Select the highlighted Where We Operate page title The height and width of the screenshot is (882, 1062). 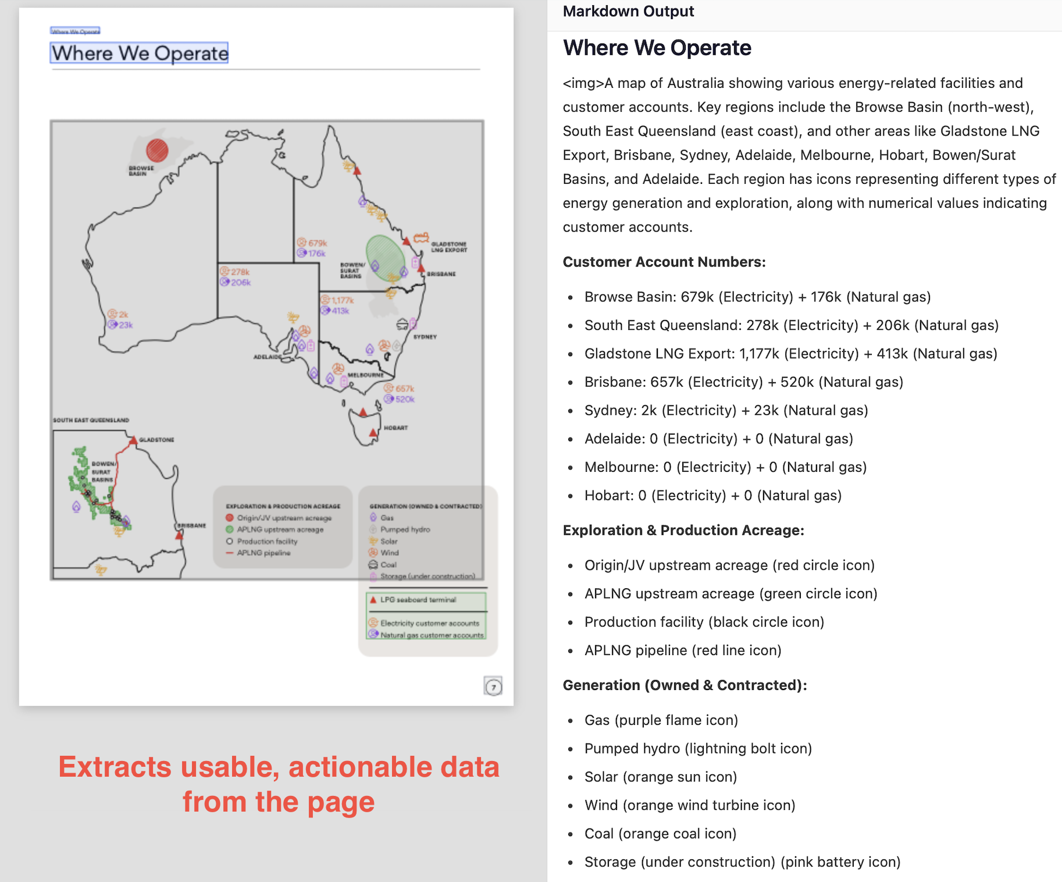(x=140, y=54)
